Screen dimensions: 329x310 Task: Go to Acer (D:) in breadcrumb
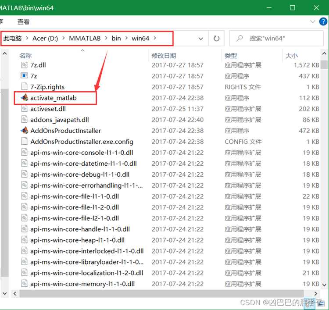[45, 38]
